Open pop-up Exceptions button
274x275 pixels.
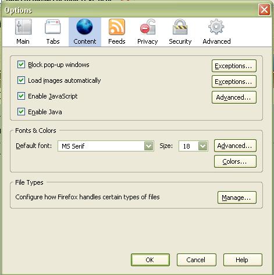pos(234,66)
